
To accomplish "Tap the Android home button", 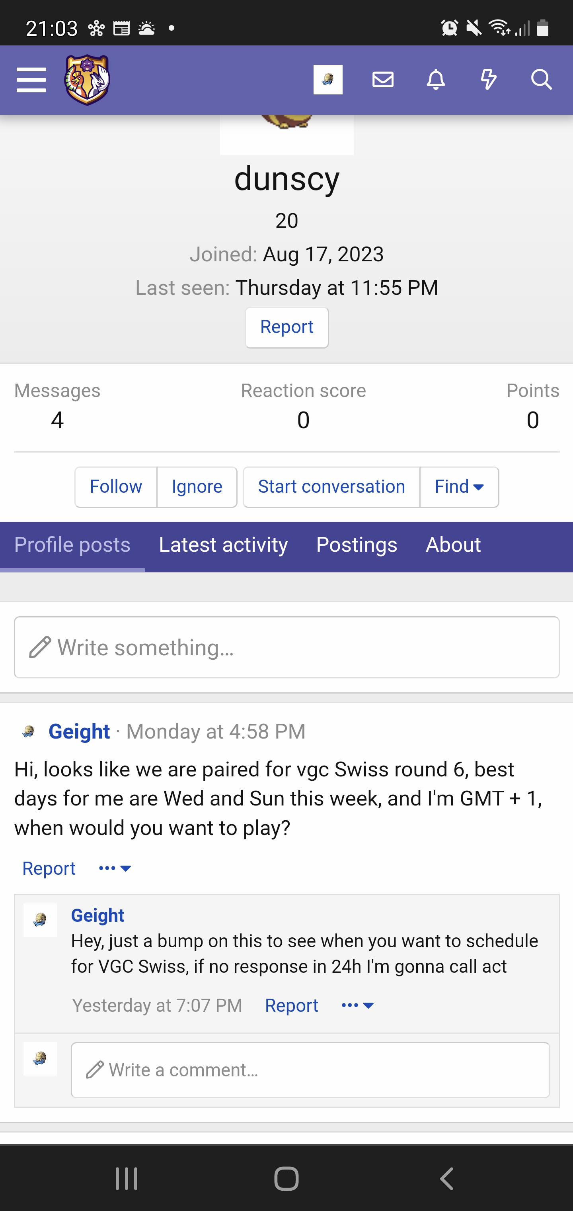I will [286, 1178].
